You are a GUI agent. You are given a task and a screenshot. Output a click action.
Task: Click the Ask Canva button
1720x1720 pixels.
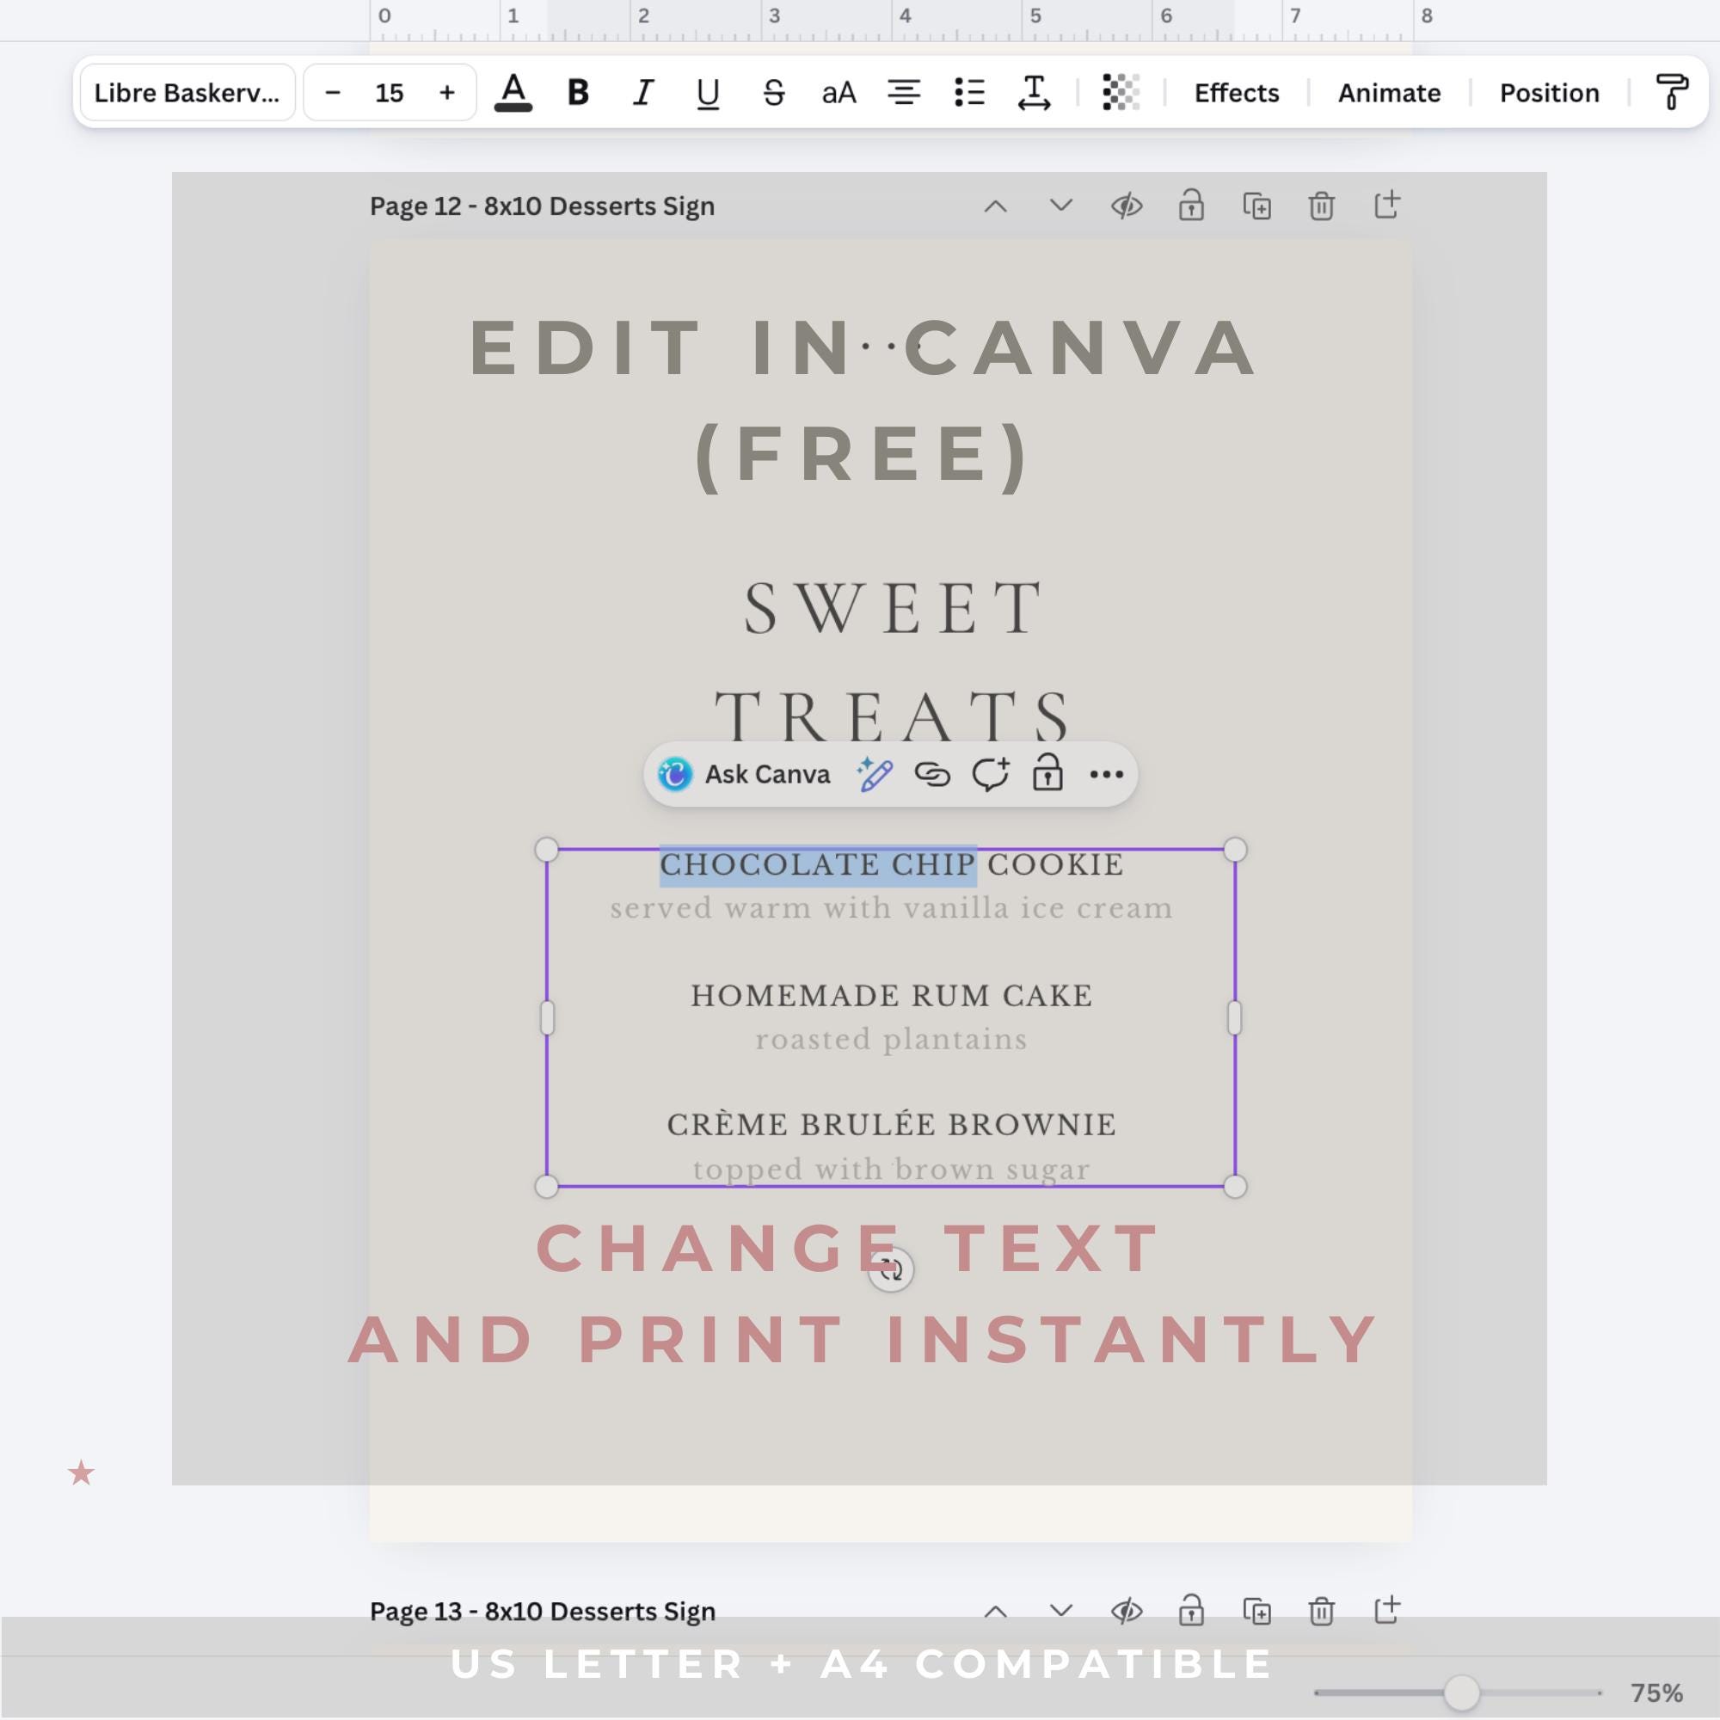point(744,775)
